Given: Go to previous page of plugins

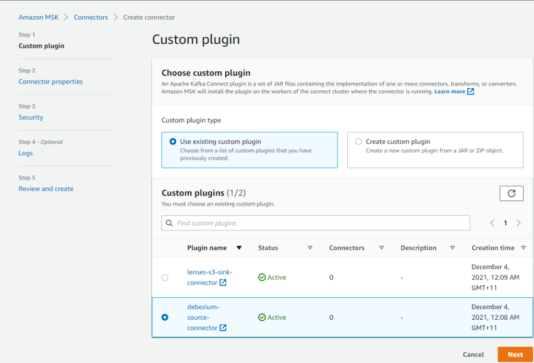Looking at the screenshot, I should pyautogui.click(x=492, y=223).
